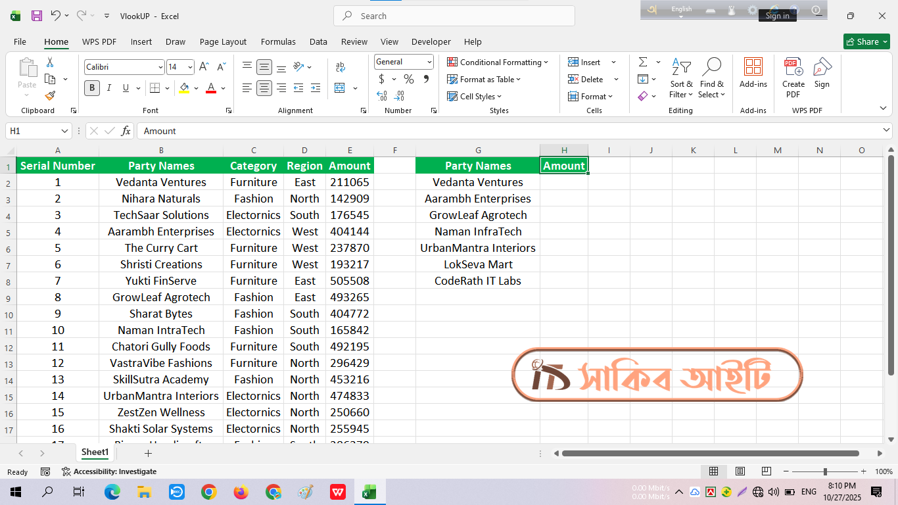Switch to the Data ribbon tab
Screen dimensions: 898x505
click(318, 41)
